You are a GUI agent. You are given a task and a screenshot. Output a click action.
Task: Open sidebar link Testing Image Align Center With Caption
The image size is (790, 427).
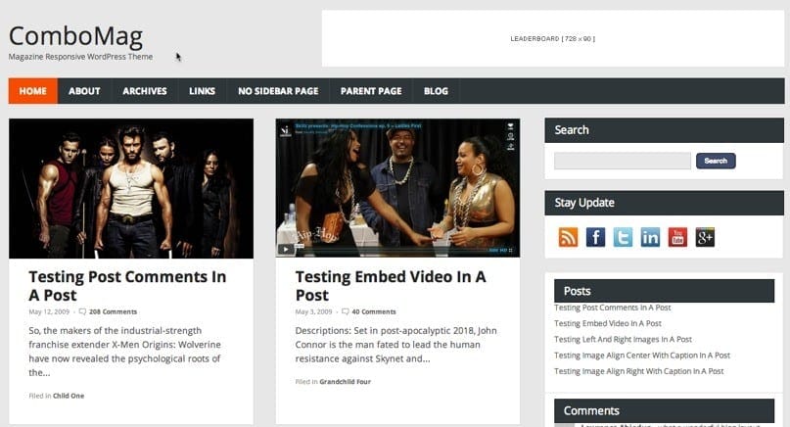642,356
